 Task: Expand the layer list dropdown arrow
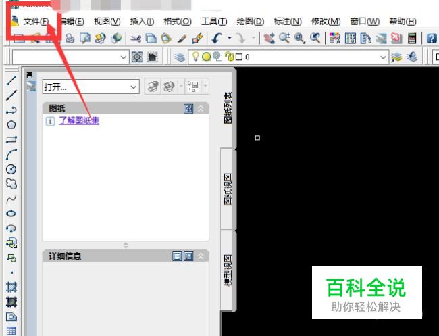[383, 57]
